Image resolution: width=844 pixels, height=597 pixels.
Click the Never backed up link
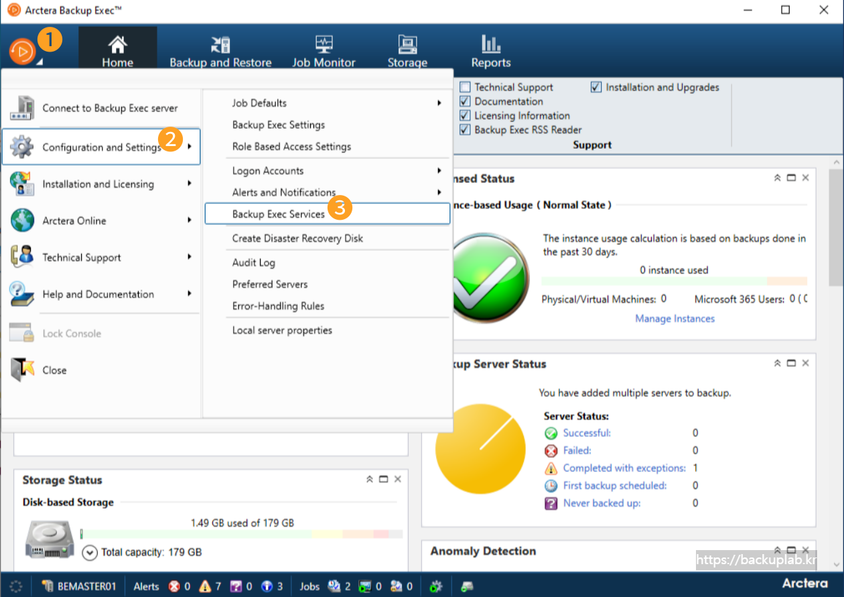[602, 503]
